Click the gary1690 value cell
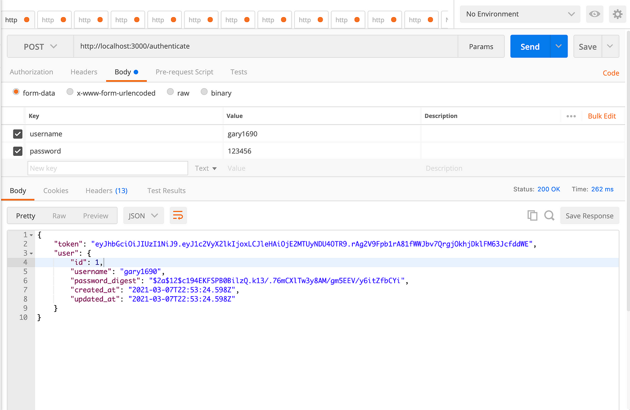Viewport: 630px width, 410px height. (x=322, y=134)
